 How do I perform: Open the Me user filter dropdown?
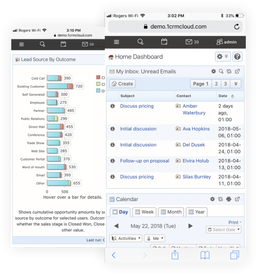[155, 238]
